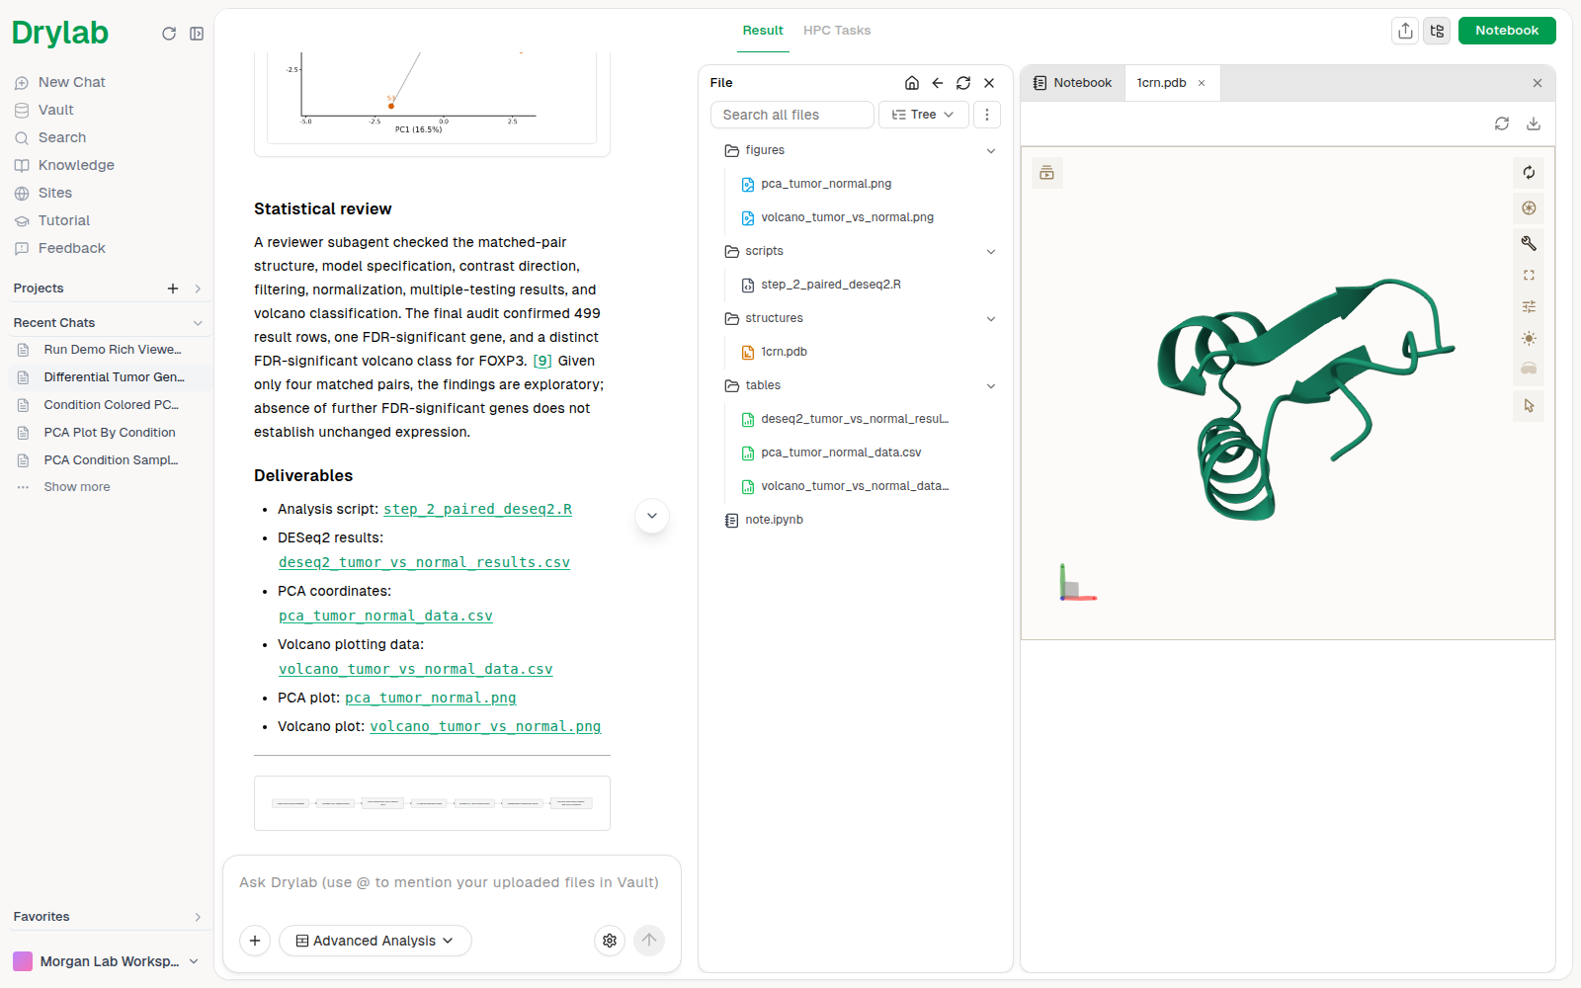This screenshot has width=1581, height=988.
Task: Collapse the scripts folder
Action: [x=991, y=252]
